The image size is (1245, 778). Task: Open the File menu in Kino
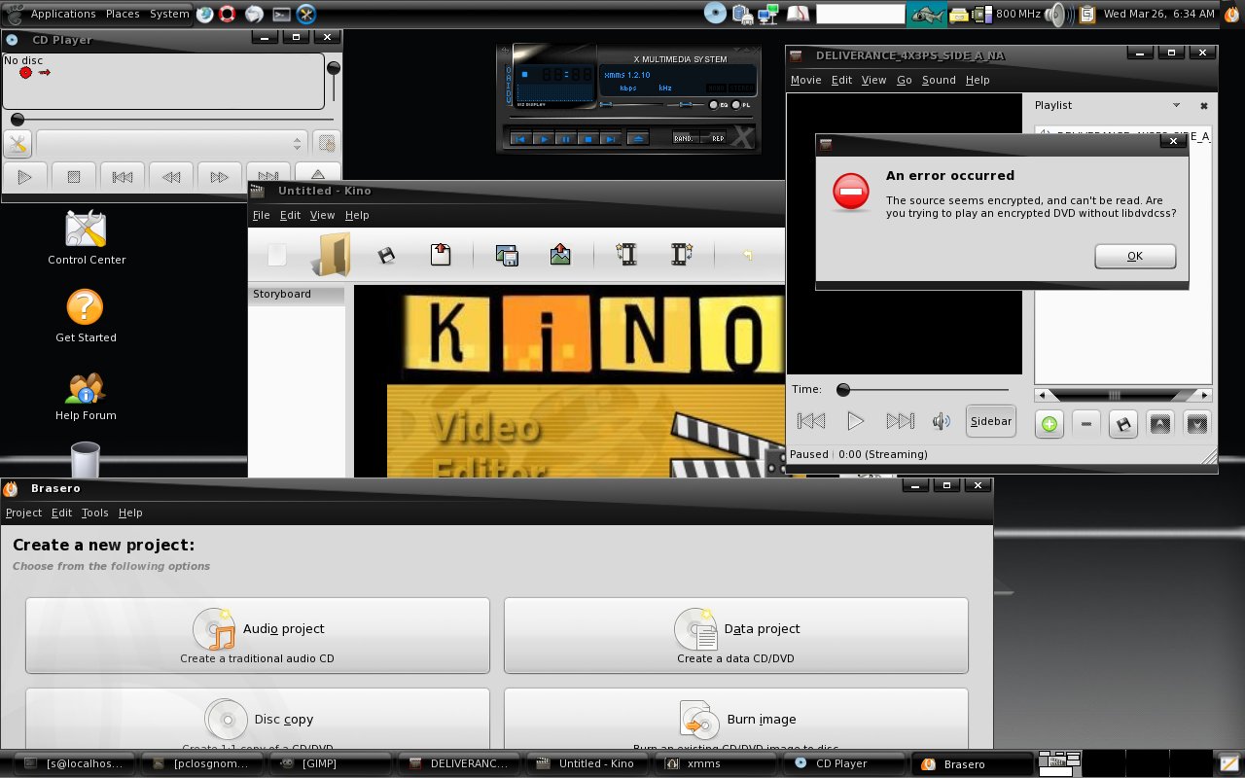coord(262,215)
